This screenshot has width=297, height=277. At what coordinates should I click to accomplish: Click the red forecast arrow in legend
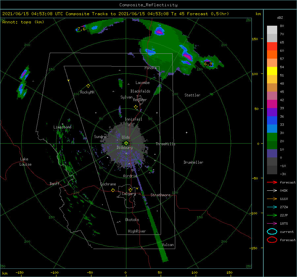272,182
